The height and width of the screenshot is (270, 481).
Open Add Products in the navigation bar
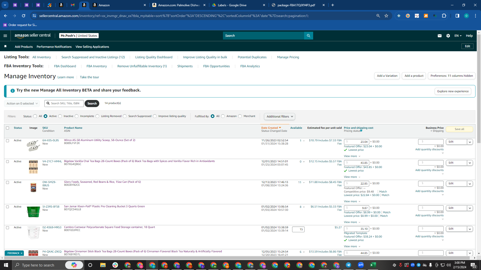pos(24,47)
